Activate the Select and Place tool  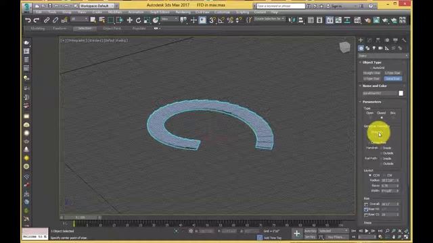[156, 20]
